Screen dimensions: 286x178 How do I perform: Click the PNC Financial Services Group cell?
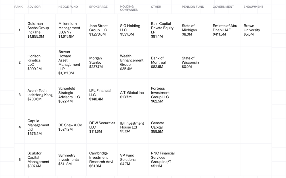163,160
